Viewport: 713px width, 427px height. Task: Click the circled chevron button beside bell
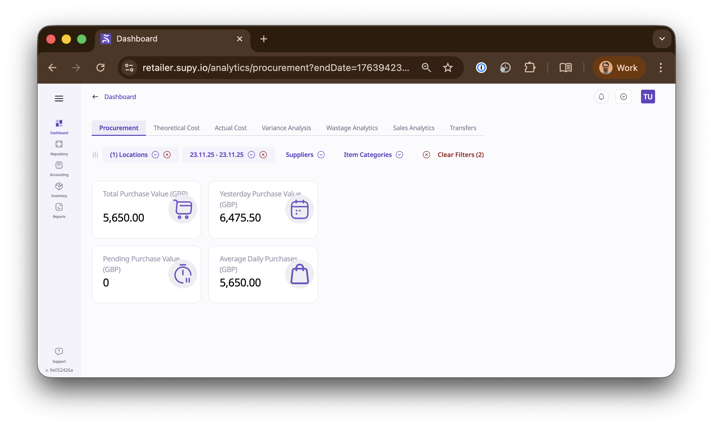coord(623,97)
